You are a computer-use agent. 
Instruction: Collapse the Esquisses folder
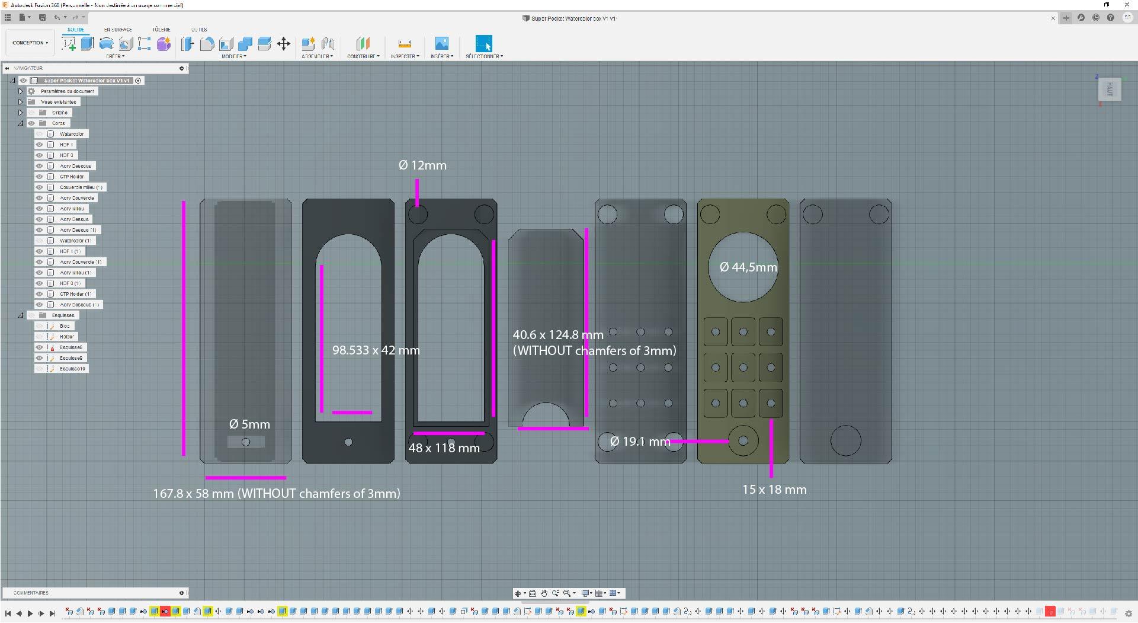click(20, 315)
